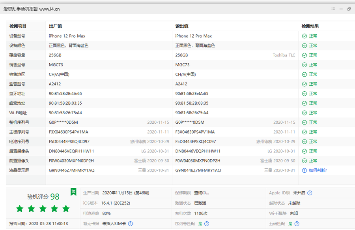The image size is (355, 230).
Task: Click the check icon in 蜂窝地址 row
Action: [305, 103]
